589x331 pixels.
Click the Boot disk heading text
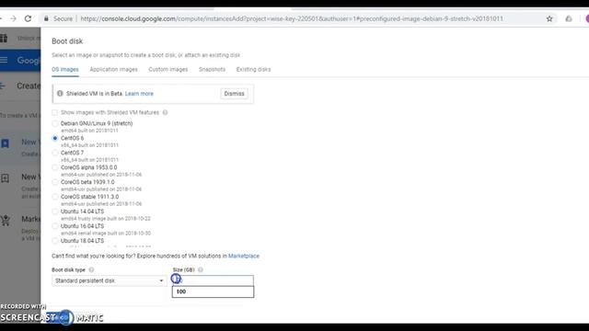67,41
